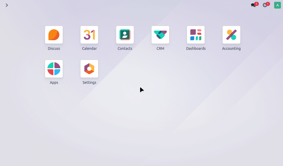Expand the top-left chevron arrow
The width and height of the screenshot is (283, 166).
pyautogui.click(x=7, y=5)
